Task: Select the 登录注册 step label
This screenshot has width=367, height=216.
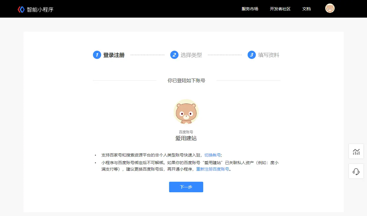Action: (114, 55)
